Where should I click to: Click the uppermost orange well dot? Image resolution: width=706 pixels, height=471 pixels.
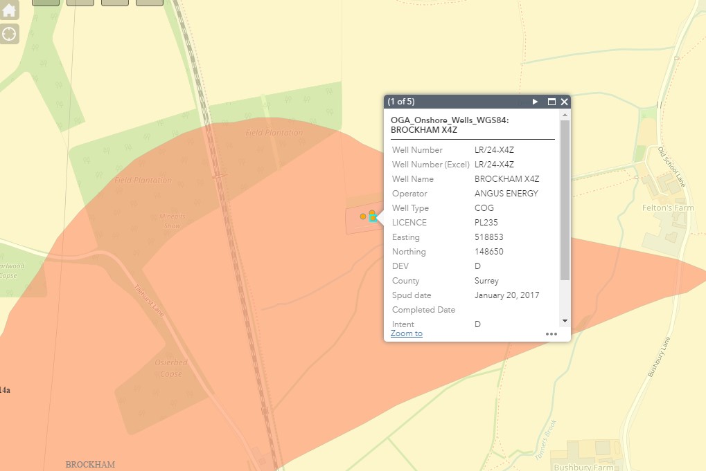[372, 212]
